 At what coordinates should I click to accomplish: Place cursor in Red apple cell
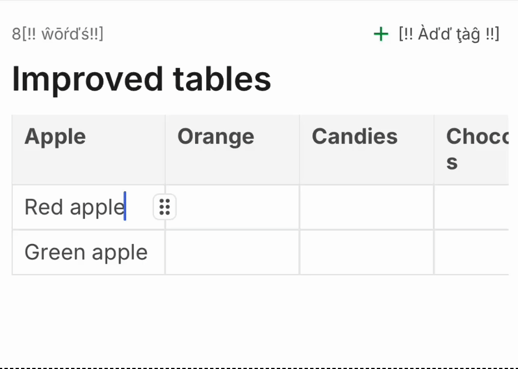point(75,207)
